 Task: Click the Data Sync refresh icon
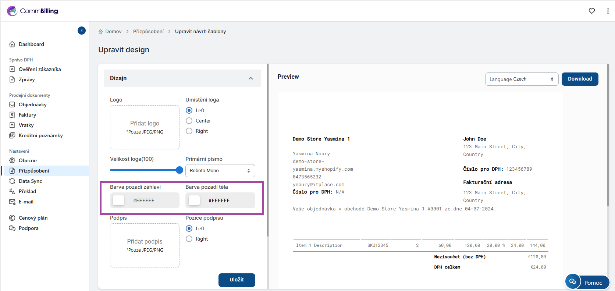[12, 181]
